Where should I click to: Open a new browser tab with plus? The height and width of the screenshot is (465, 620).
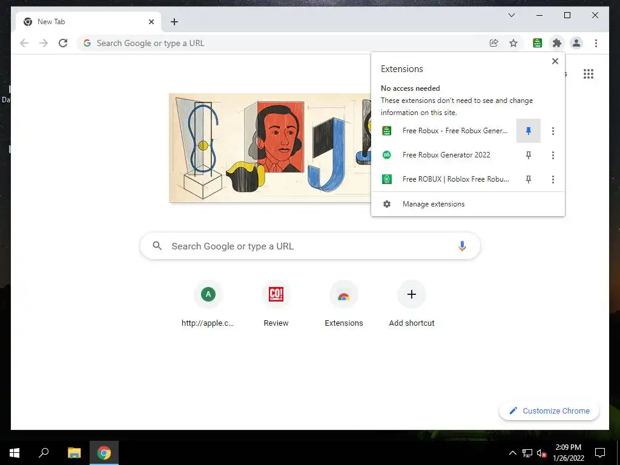click(x=174, y=22)
